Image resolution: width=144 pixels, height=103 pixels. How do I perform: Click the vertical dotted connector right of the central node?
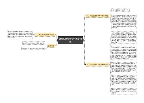[85, 40]
